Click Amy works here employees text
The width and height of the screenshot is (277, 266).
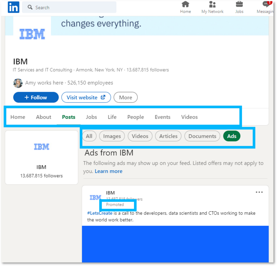point(69,83)
